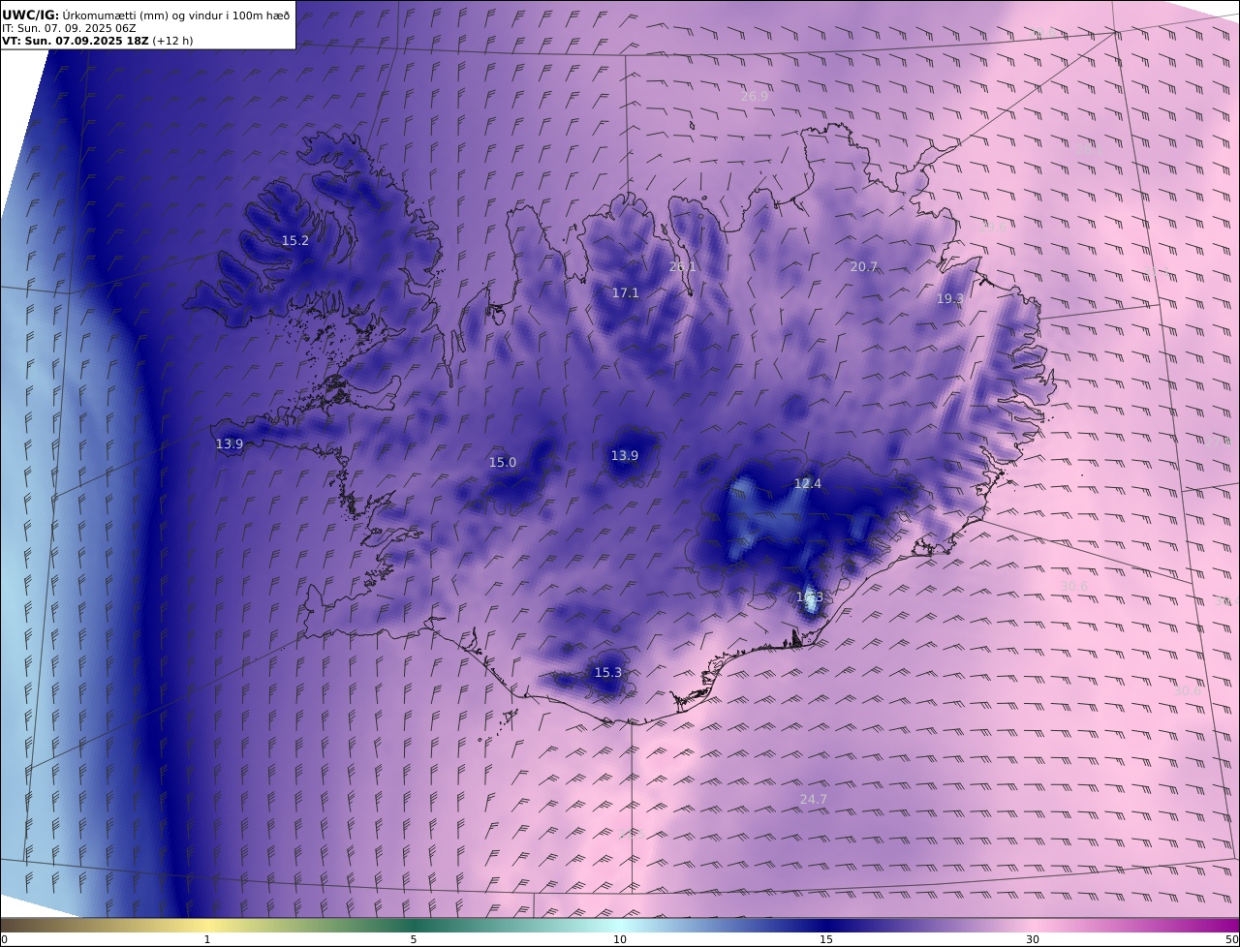This screenshot has width=1240, height=947.
Task: Click the UWC/IG title in header box
Action: coord(31,15)
